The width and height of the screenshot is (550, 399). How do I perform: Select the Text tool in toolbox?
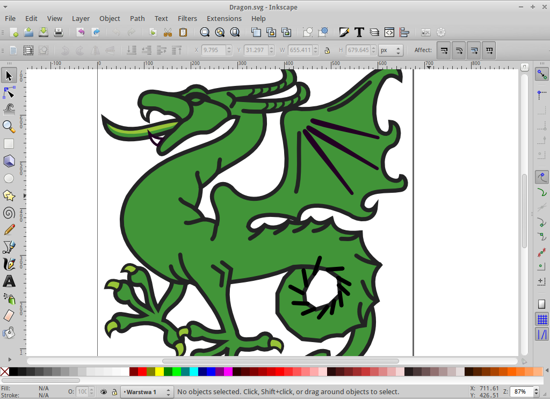9,281
